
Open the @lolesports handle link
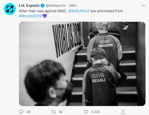(56, 6)
